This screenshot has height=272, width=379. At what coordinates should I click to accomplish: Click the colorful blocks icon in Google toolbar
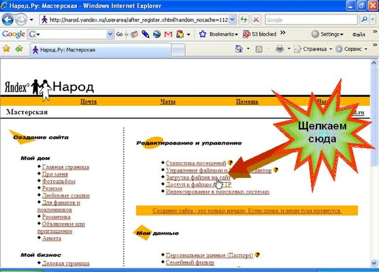180,34
